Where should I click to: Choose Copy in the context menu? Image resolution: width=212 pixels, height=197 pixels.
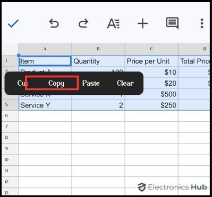[56, 83]
